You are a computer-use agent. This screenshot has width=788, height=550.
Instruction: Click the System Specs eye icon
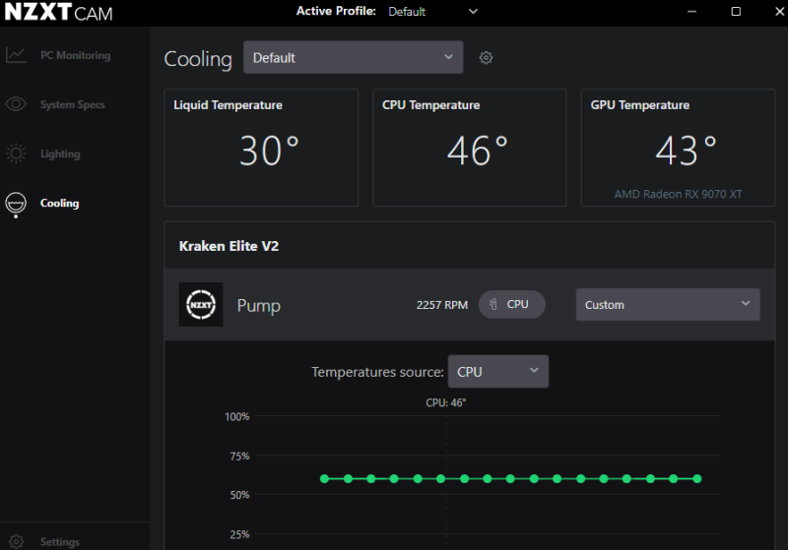(x=16, y=104)
